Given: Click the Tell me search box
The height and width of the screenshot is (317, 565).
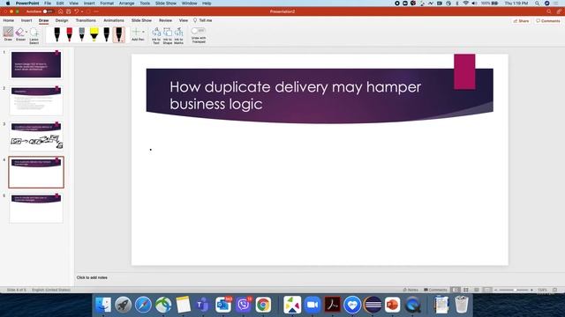Looking at the screenshot, I should click(x=203, y=20).
